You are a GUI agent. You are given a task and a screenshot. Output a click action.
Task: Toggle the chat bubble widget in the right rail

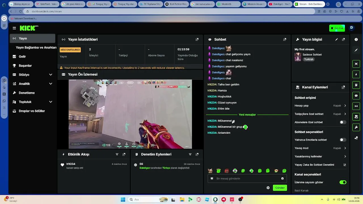tap(356, 95)
